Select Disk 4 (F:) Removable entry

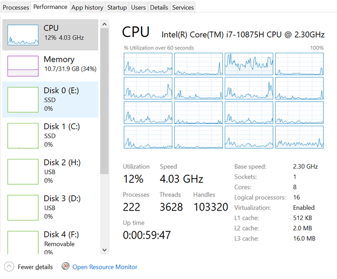click(x=51, y=241)
